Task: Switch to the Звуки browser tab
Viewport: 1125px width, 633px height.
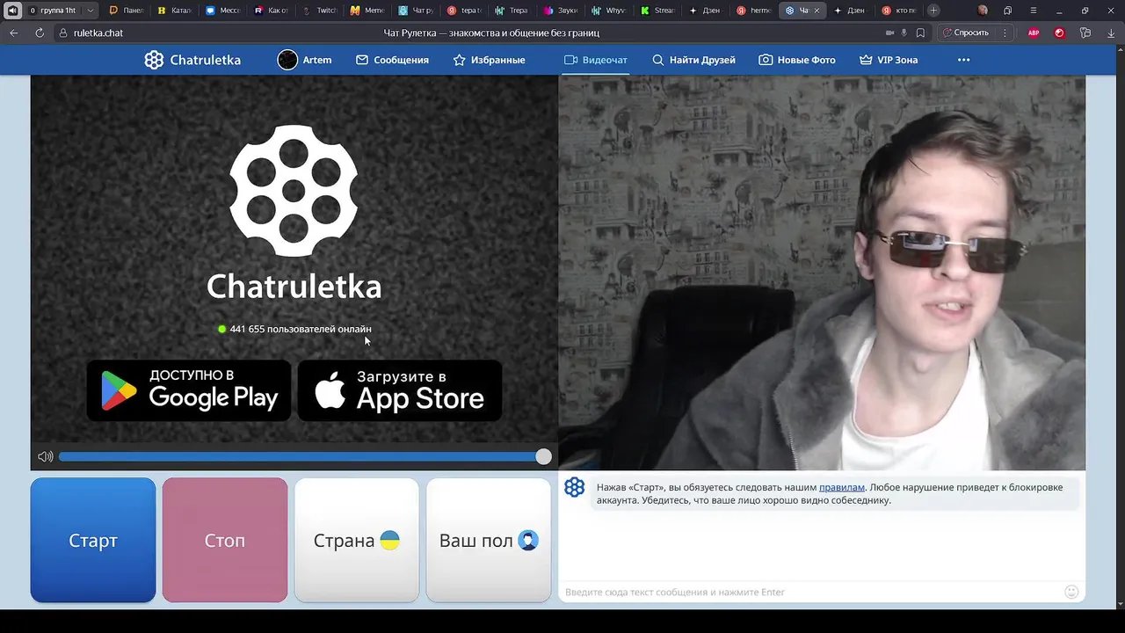Action: click(x=559, y=11)
